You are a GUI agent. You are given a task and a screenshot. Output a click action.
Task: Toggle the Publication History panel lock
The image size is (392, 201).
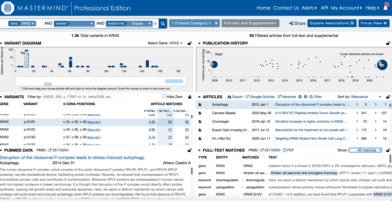click(x=388, y=43)
